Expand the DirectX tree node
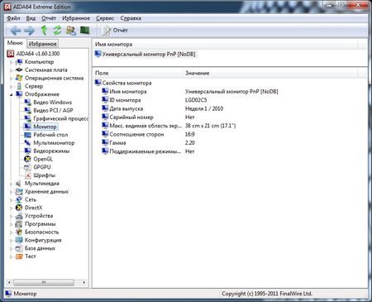The height and width of the screenshot is (302, 372). coord(11,208)
